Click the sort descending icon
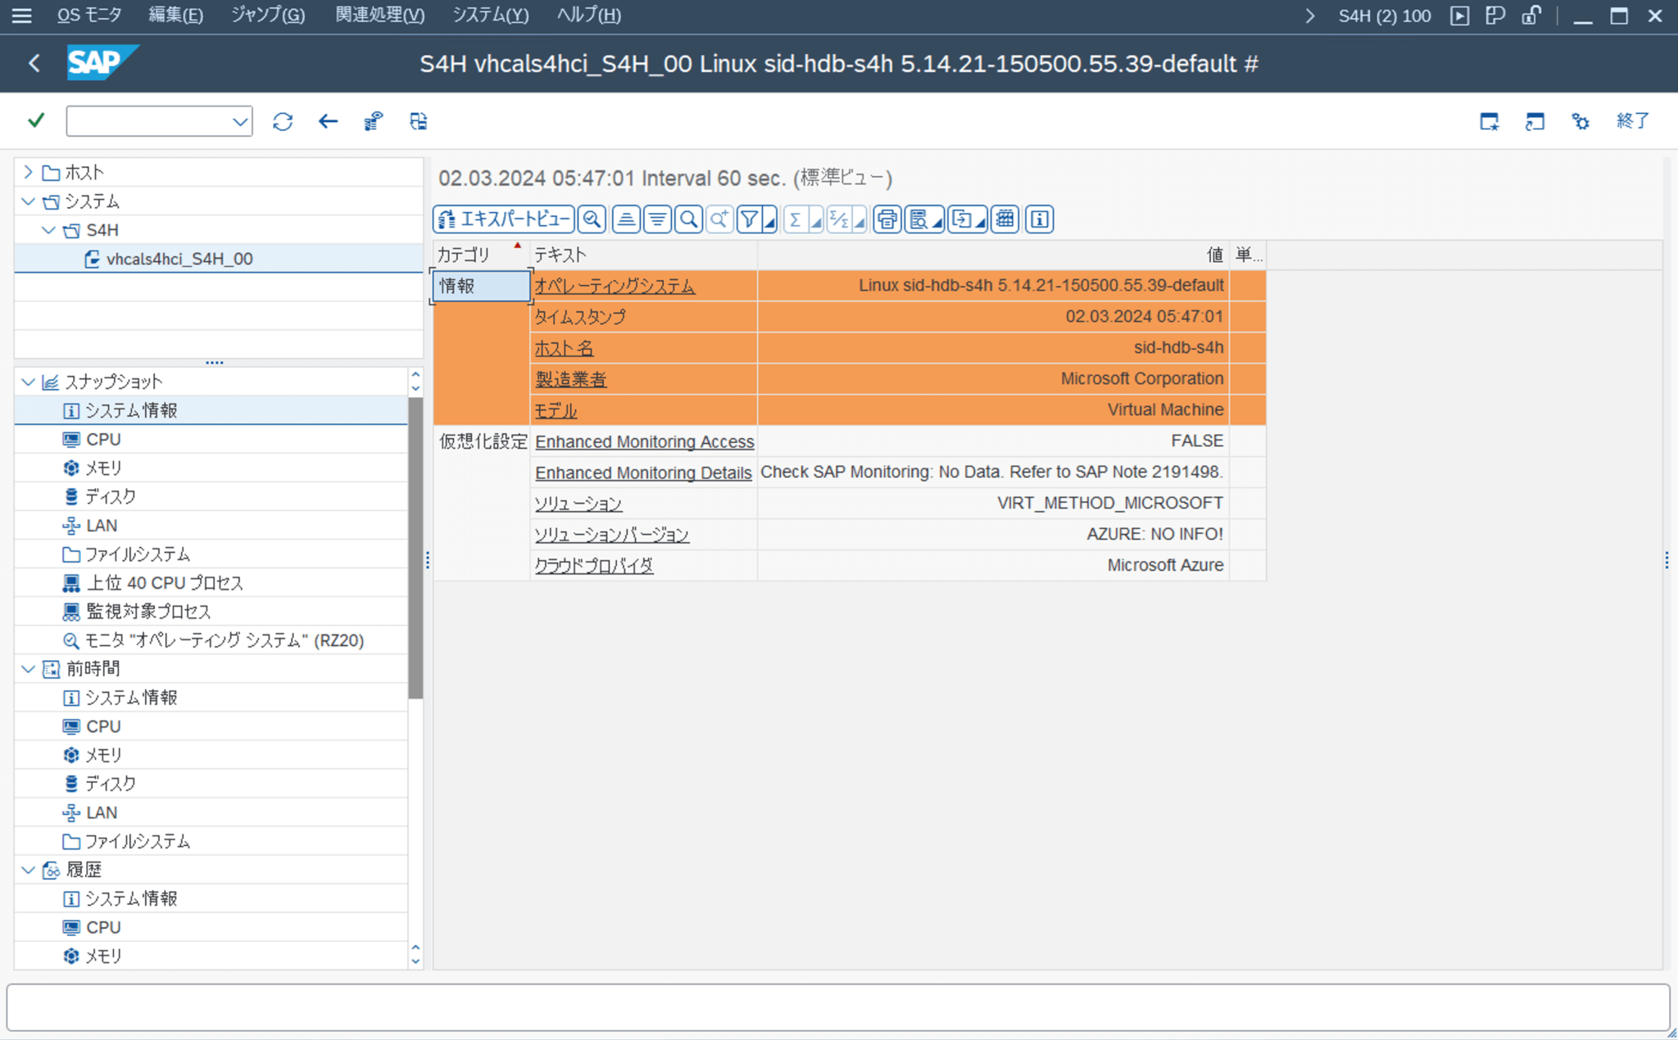The height and width of the screenshot is (1040, 1678). point(657,219)
